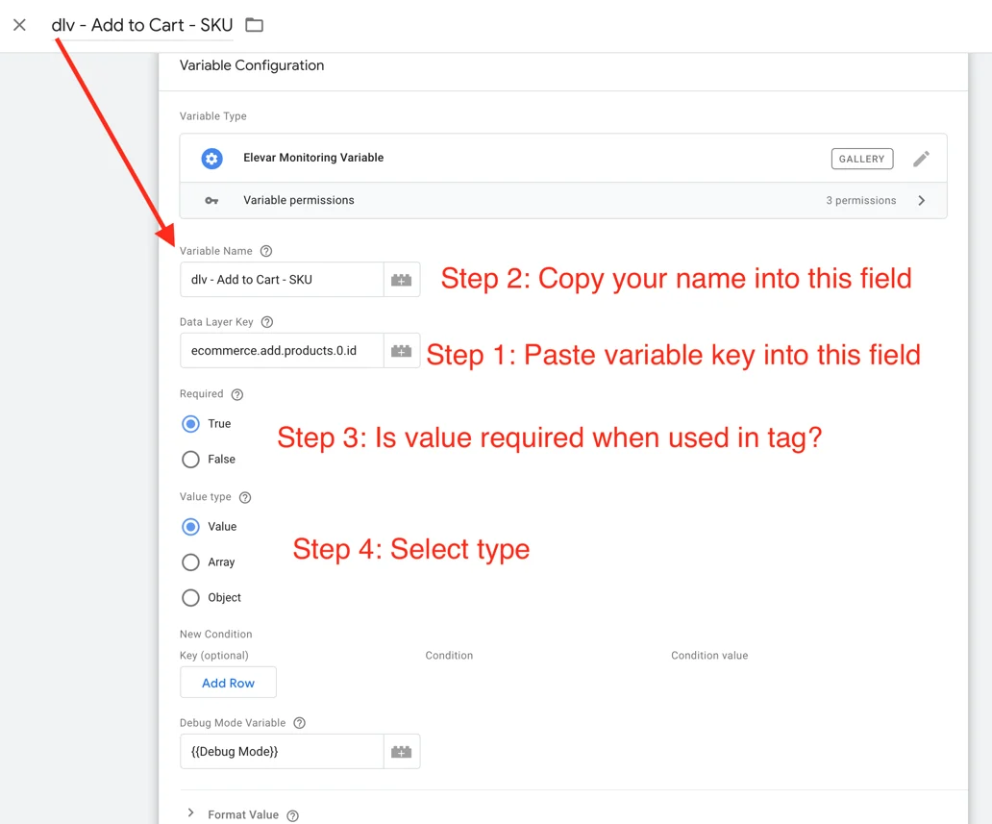
Task: Click the key icon next to Variable permissions
Action: (211, 201)
